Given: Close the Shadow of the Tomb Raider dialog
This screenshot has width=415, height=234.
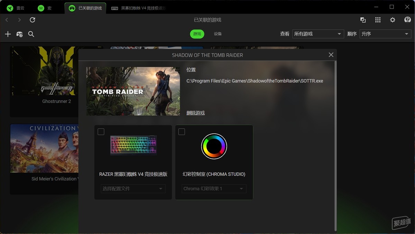Looking at the screenshot, I should 331,55.
